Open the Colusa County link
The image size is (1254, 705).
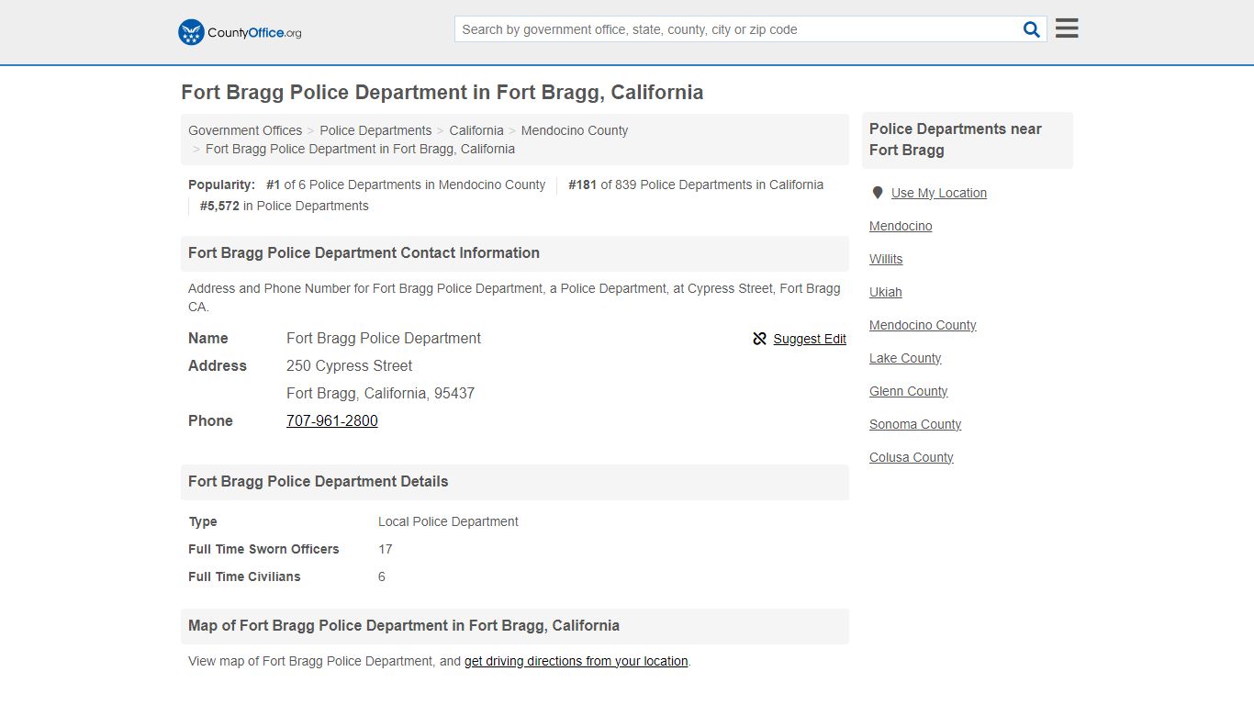coord(912,457)
